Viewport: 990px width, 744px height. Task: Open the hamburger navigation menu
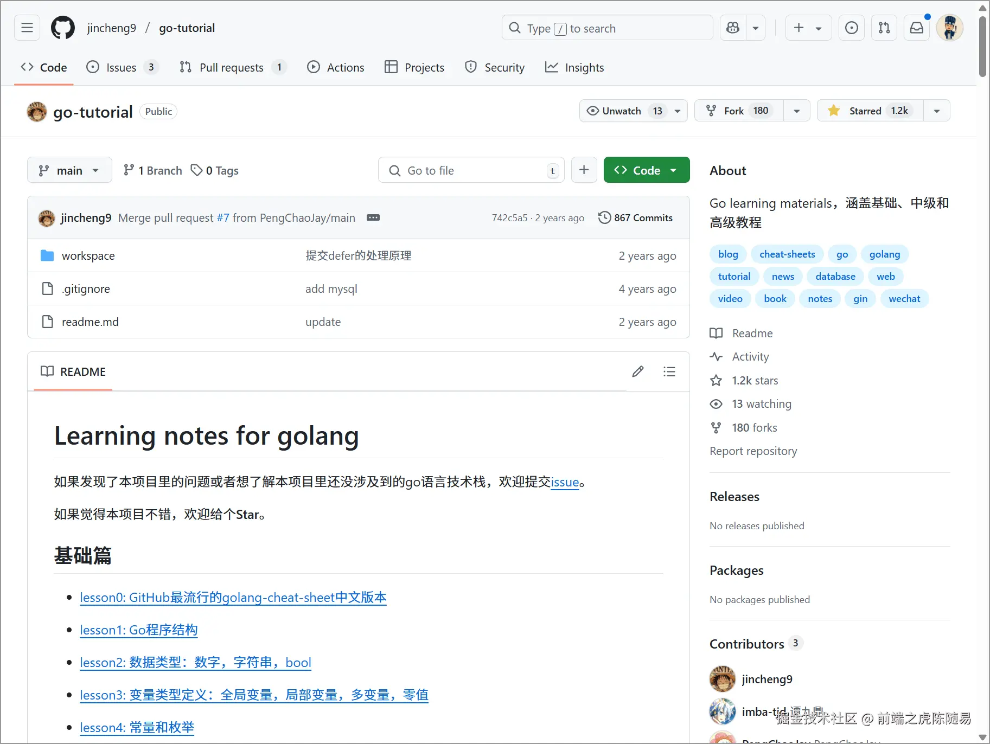[27, 28]
